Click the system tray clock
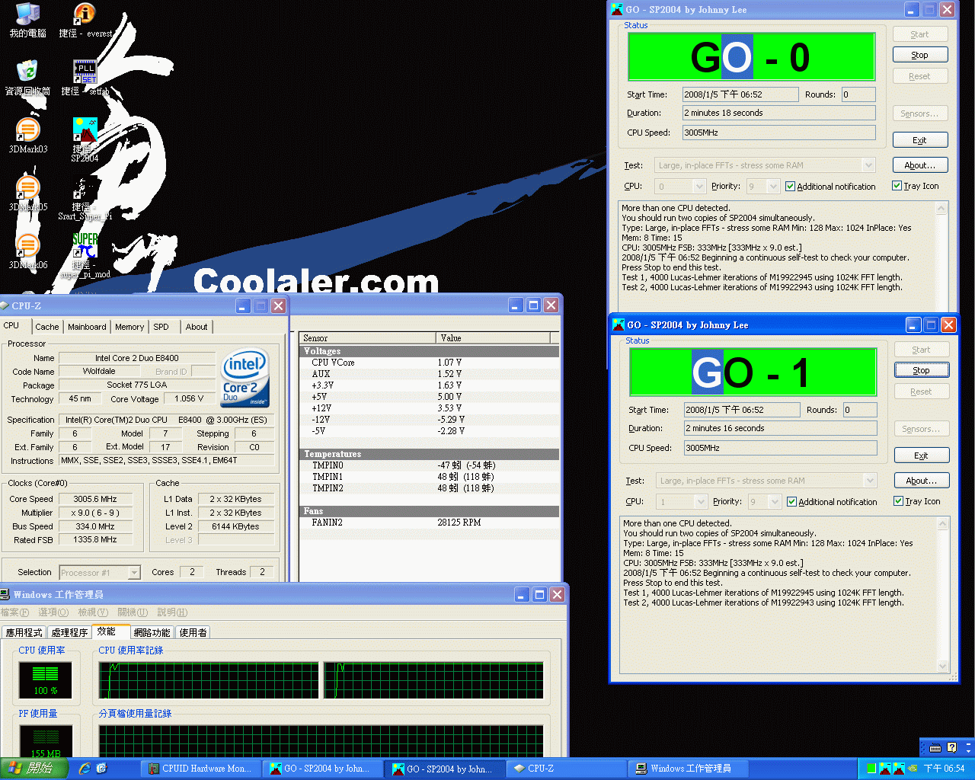 coord(944,769)
